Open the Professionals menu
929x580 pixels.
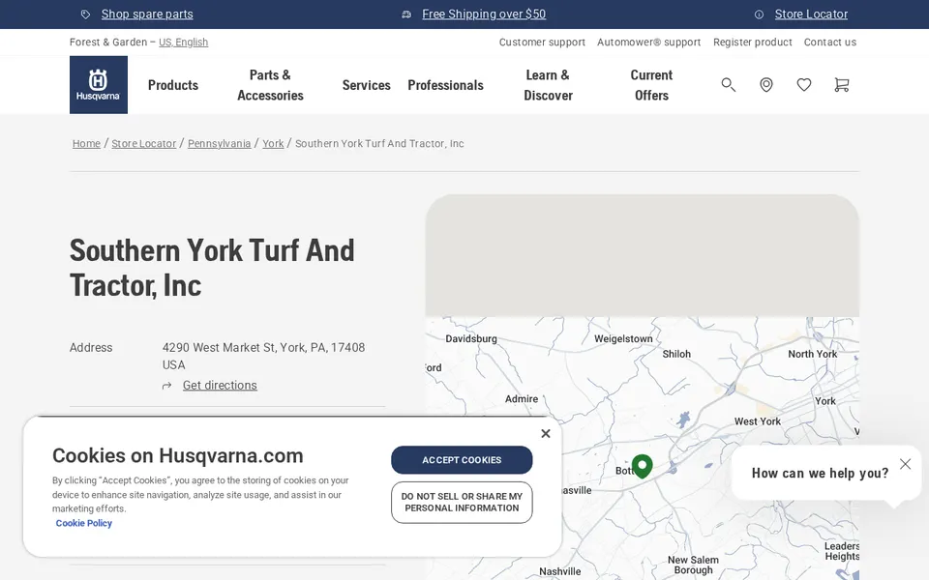point(445,85)
